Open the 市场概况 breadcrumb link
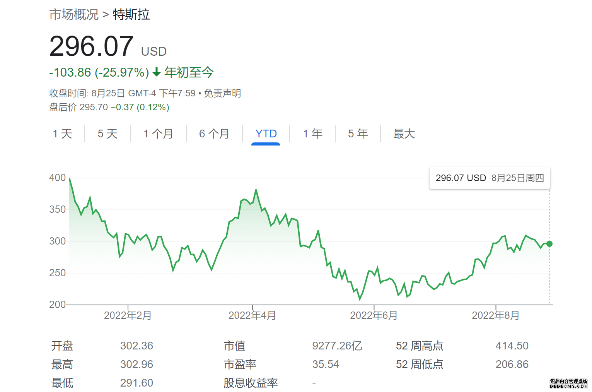The width and height of the screenshot is (592, 392). (74, 15)
